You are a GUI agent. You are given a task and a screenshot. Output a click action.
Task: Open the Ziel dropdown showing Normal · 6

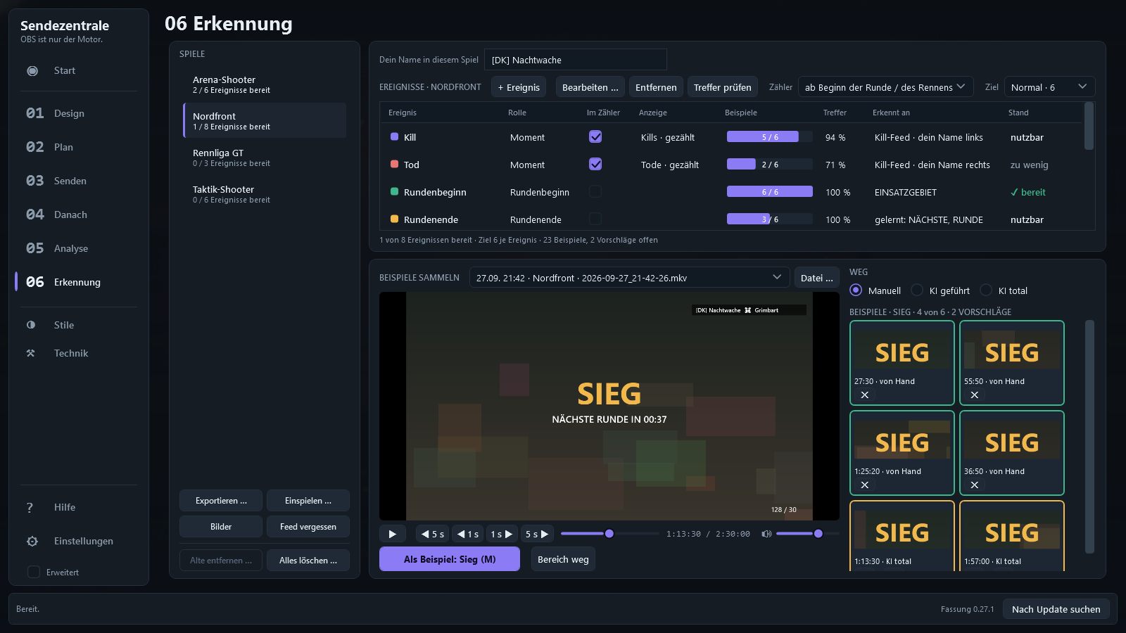pos(1049,87)
